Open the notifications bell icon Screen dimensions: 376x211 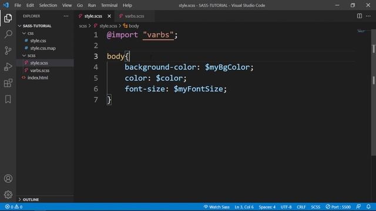368,207
